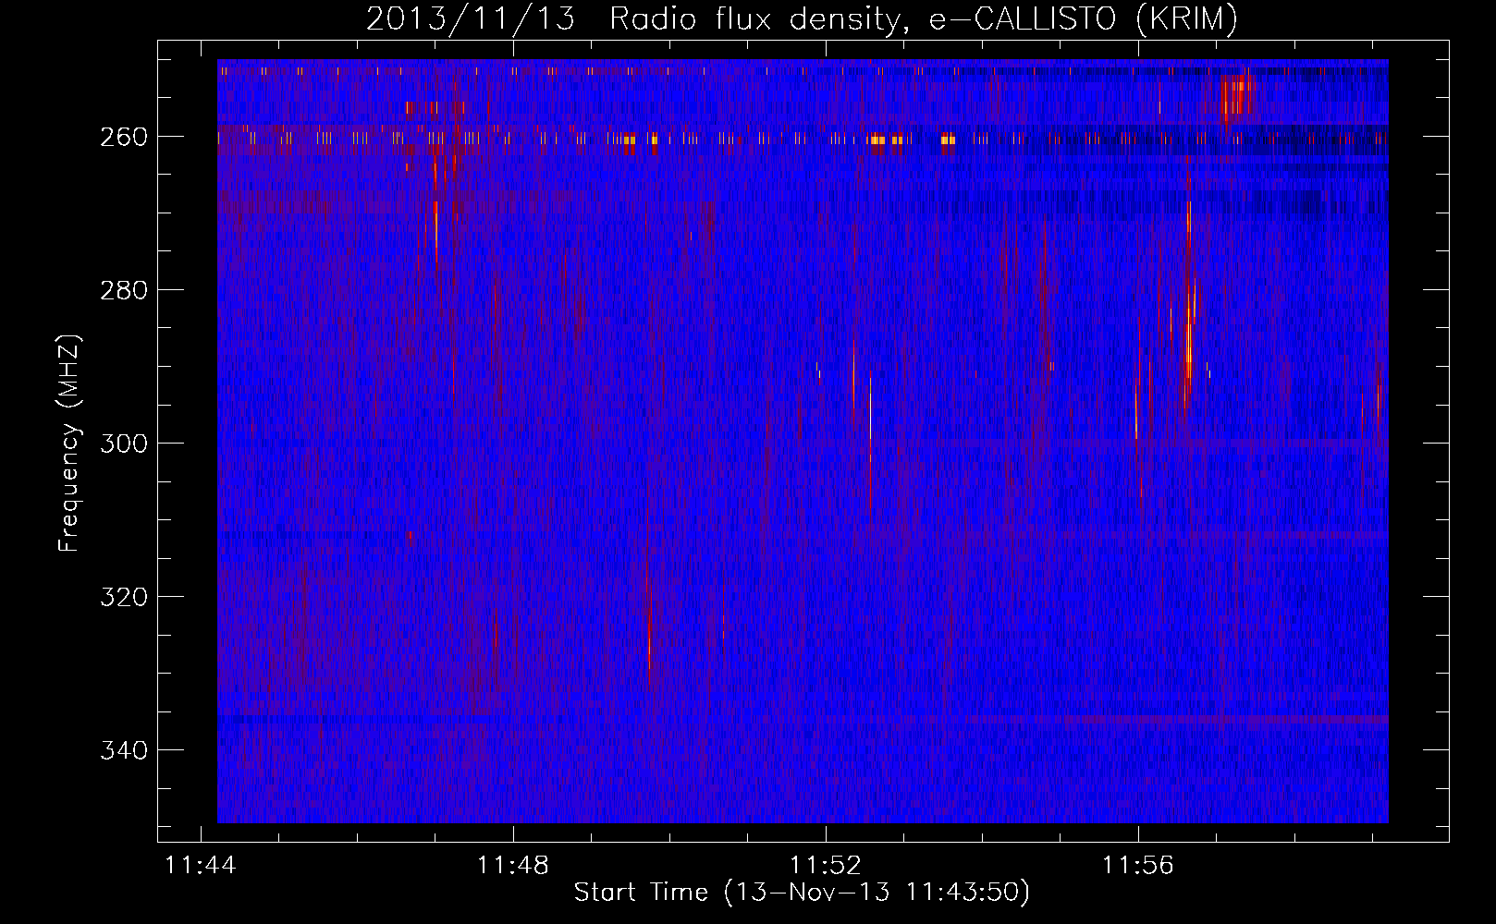
Task: Click the plot title "Radio flux density, e-CALLISTO (KRIM)"
Action: [923, 18]
